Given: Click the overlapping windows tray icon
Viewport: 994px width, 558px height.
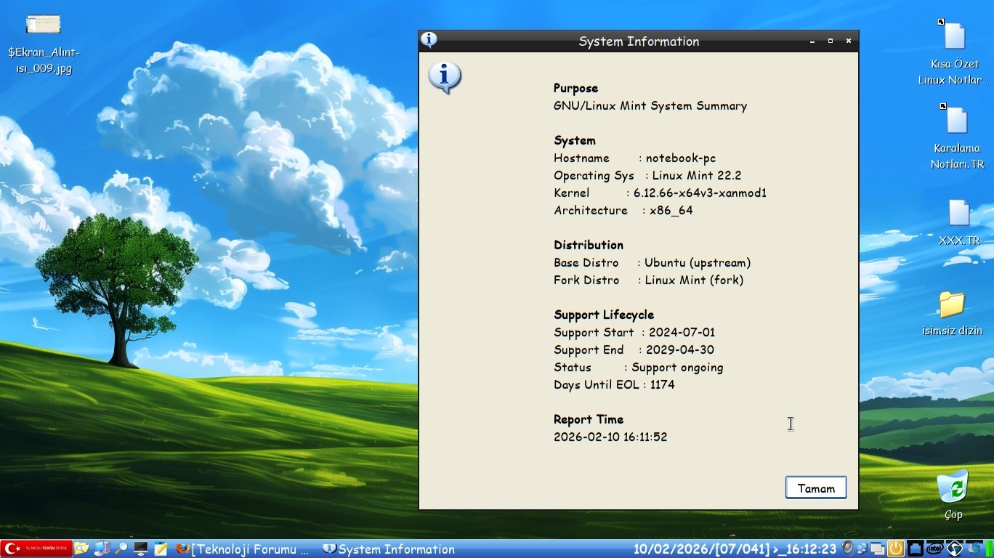Looking at the screenshot, I should (x=878, y=549).
